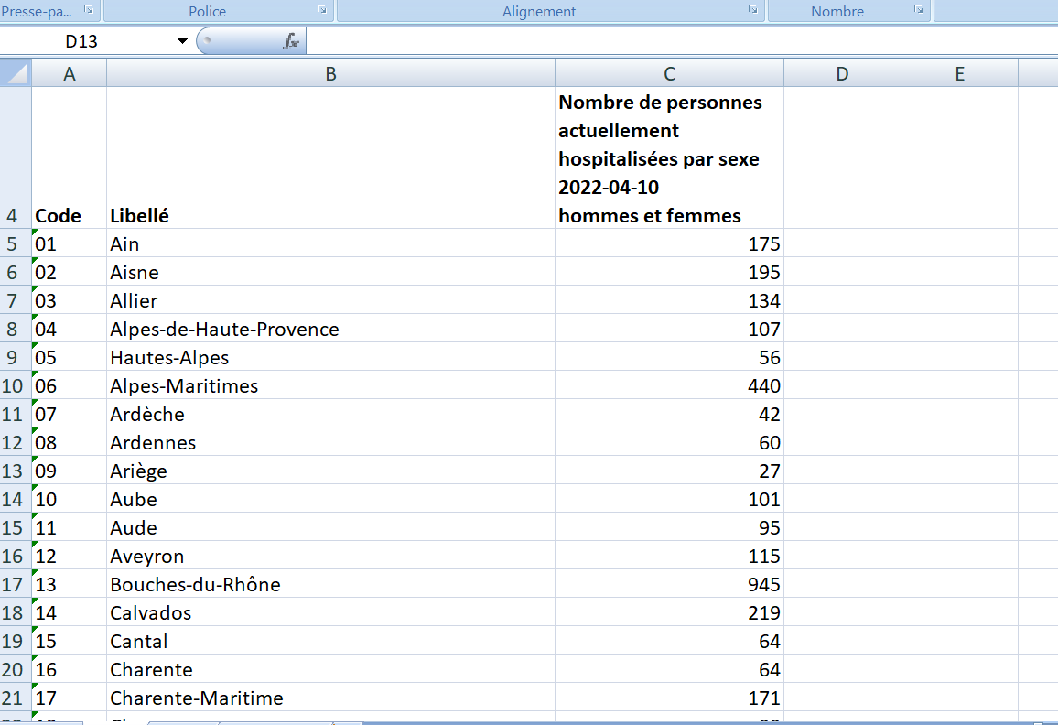This screenshot has width=1058, height=725.
Task: Open the Alignement group dialog launcher
Action: tap(753, 9)
